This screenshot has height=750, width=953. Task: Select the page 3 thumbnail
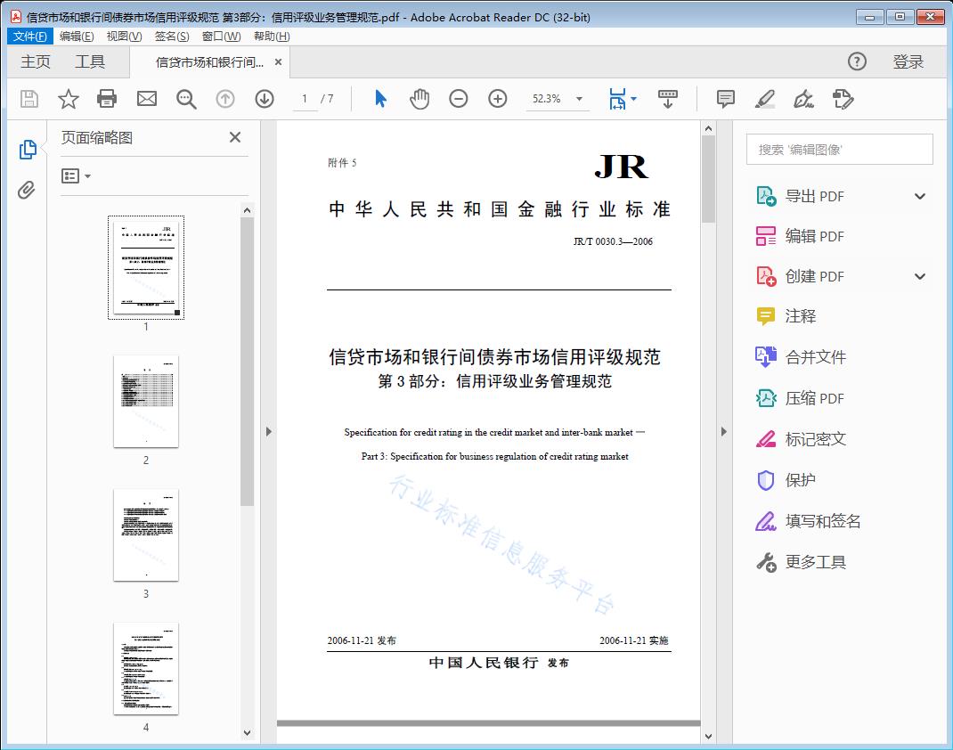click(x=146, y=534)
